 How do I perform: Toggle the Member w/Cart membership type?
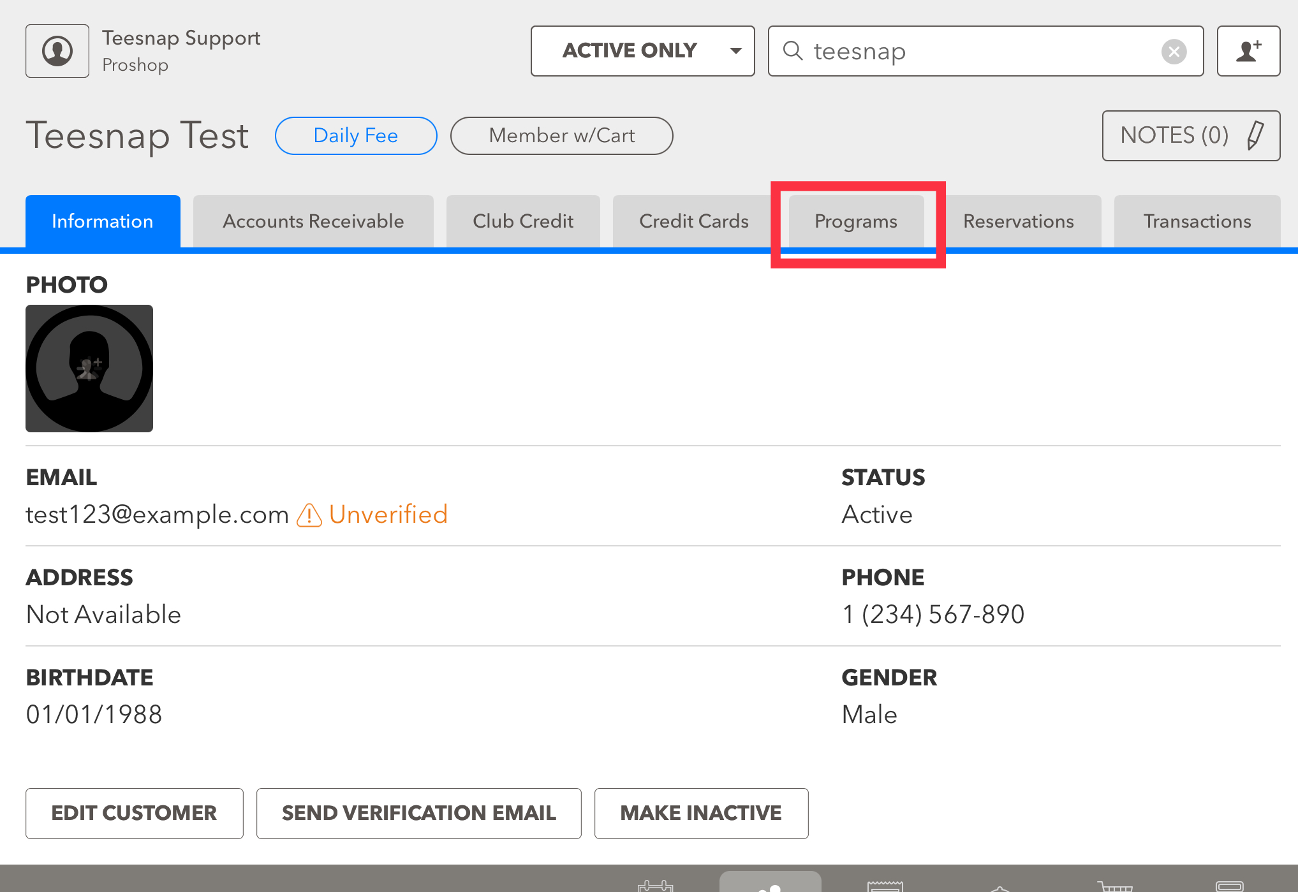[x=561, y=135]
